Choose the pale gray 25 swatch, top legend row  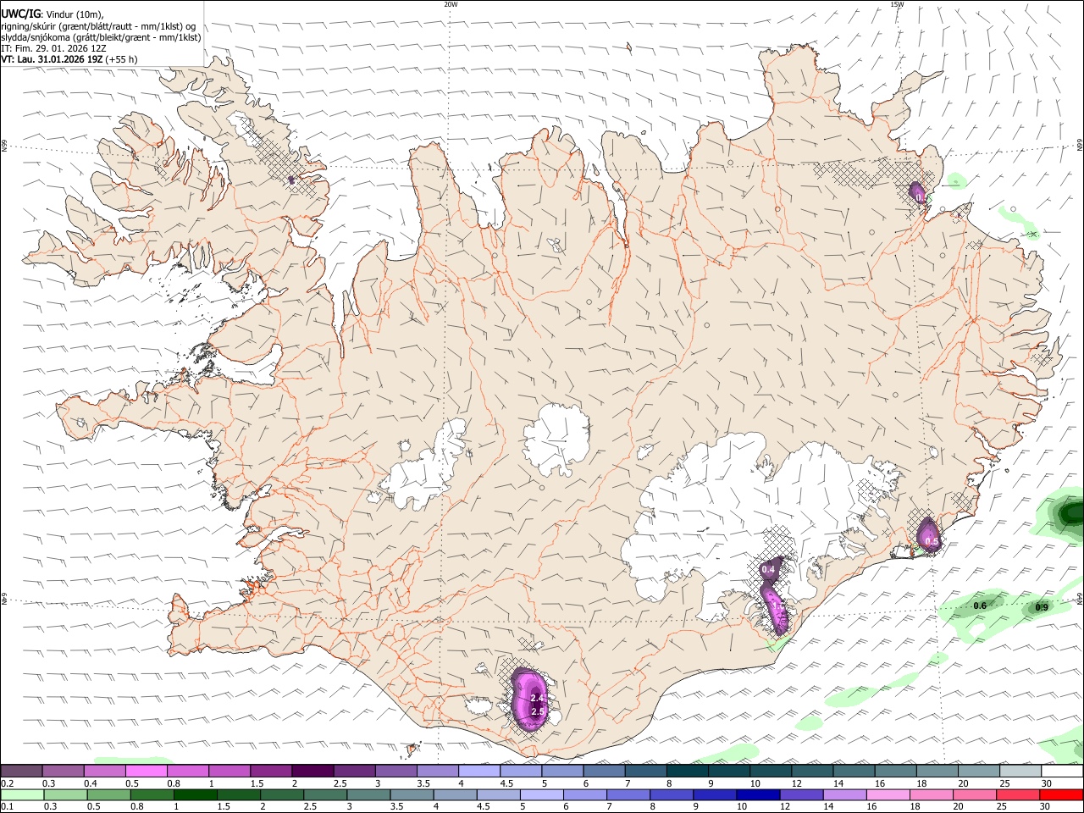click(1020, 771)
